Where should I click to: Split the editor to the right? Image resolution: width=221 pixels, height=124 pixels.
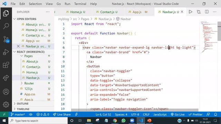pyautogui.click(x=206, y=12)
